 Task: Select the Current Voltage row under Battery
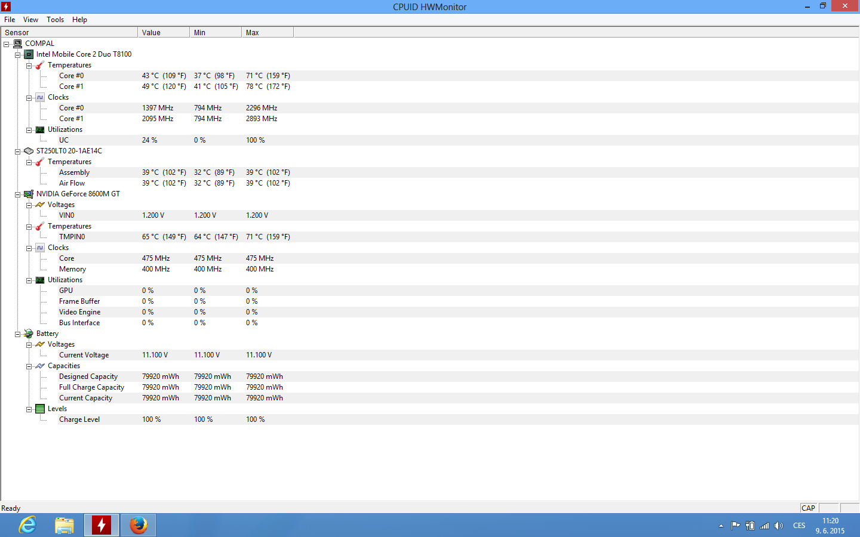pyautogui.click(x=429, y=355)
